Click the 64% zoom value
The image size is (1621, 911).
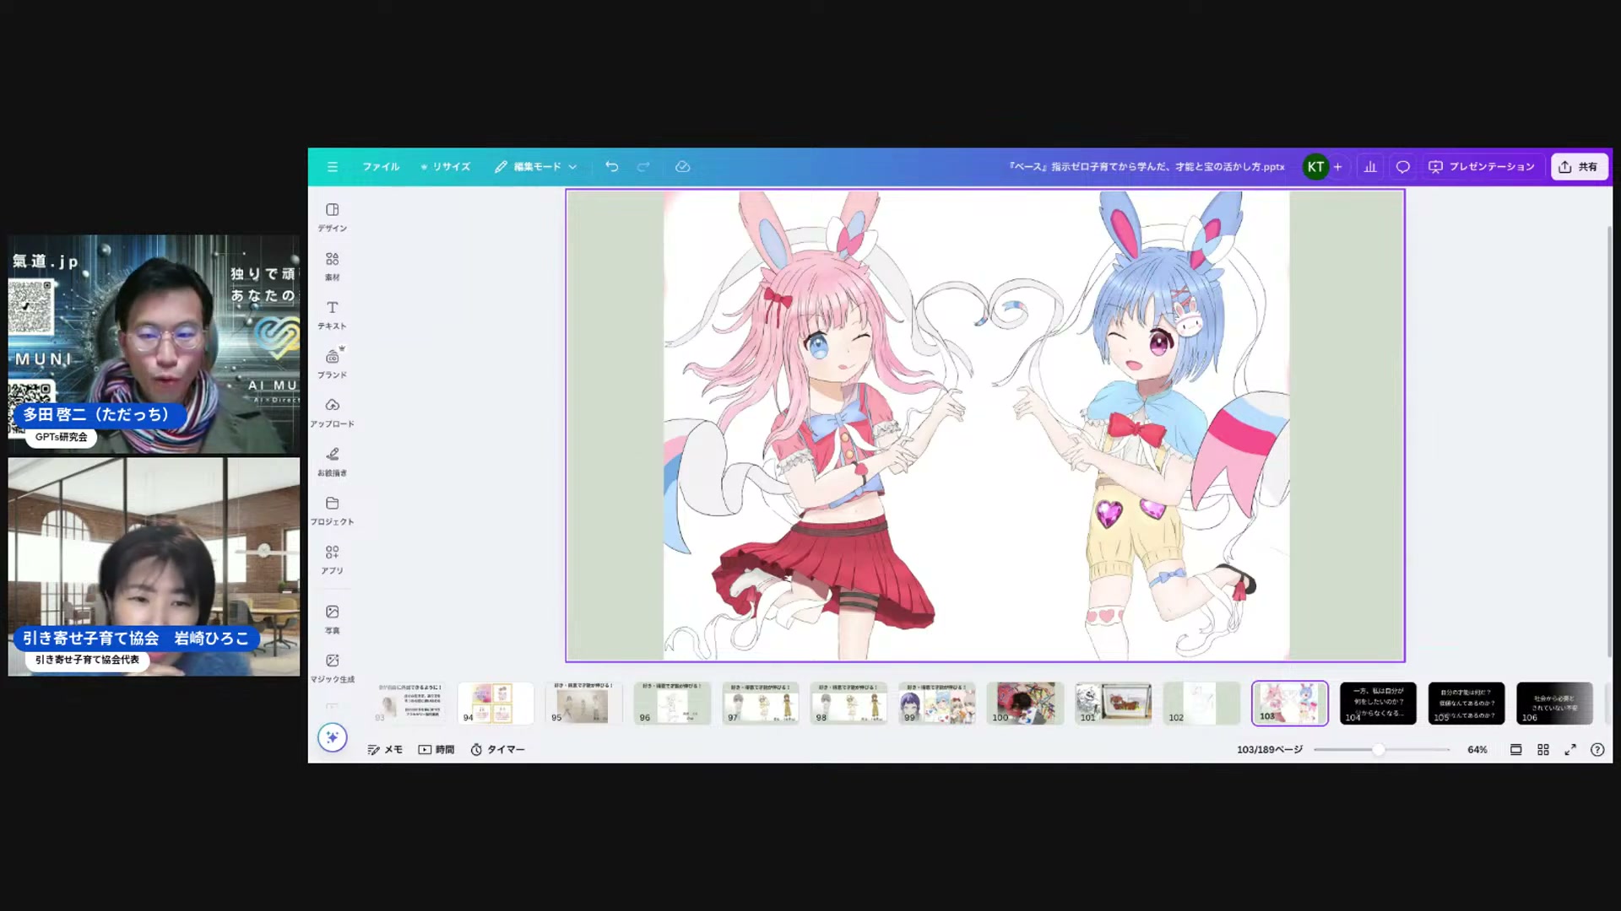[x=1477, y=750]
